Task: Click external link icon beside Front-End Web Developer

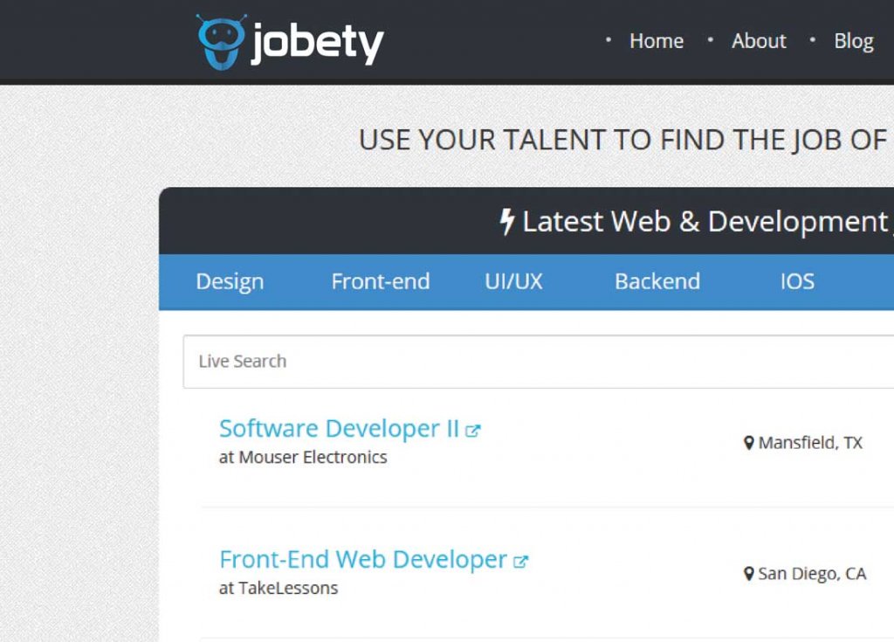Action: tap(521, 562)
